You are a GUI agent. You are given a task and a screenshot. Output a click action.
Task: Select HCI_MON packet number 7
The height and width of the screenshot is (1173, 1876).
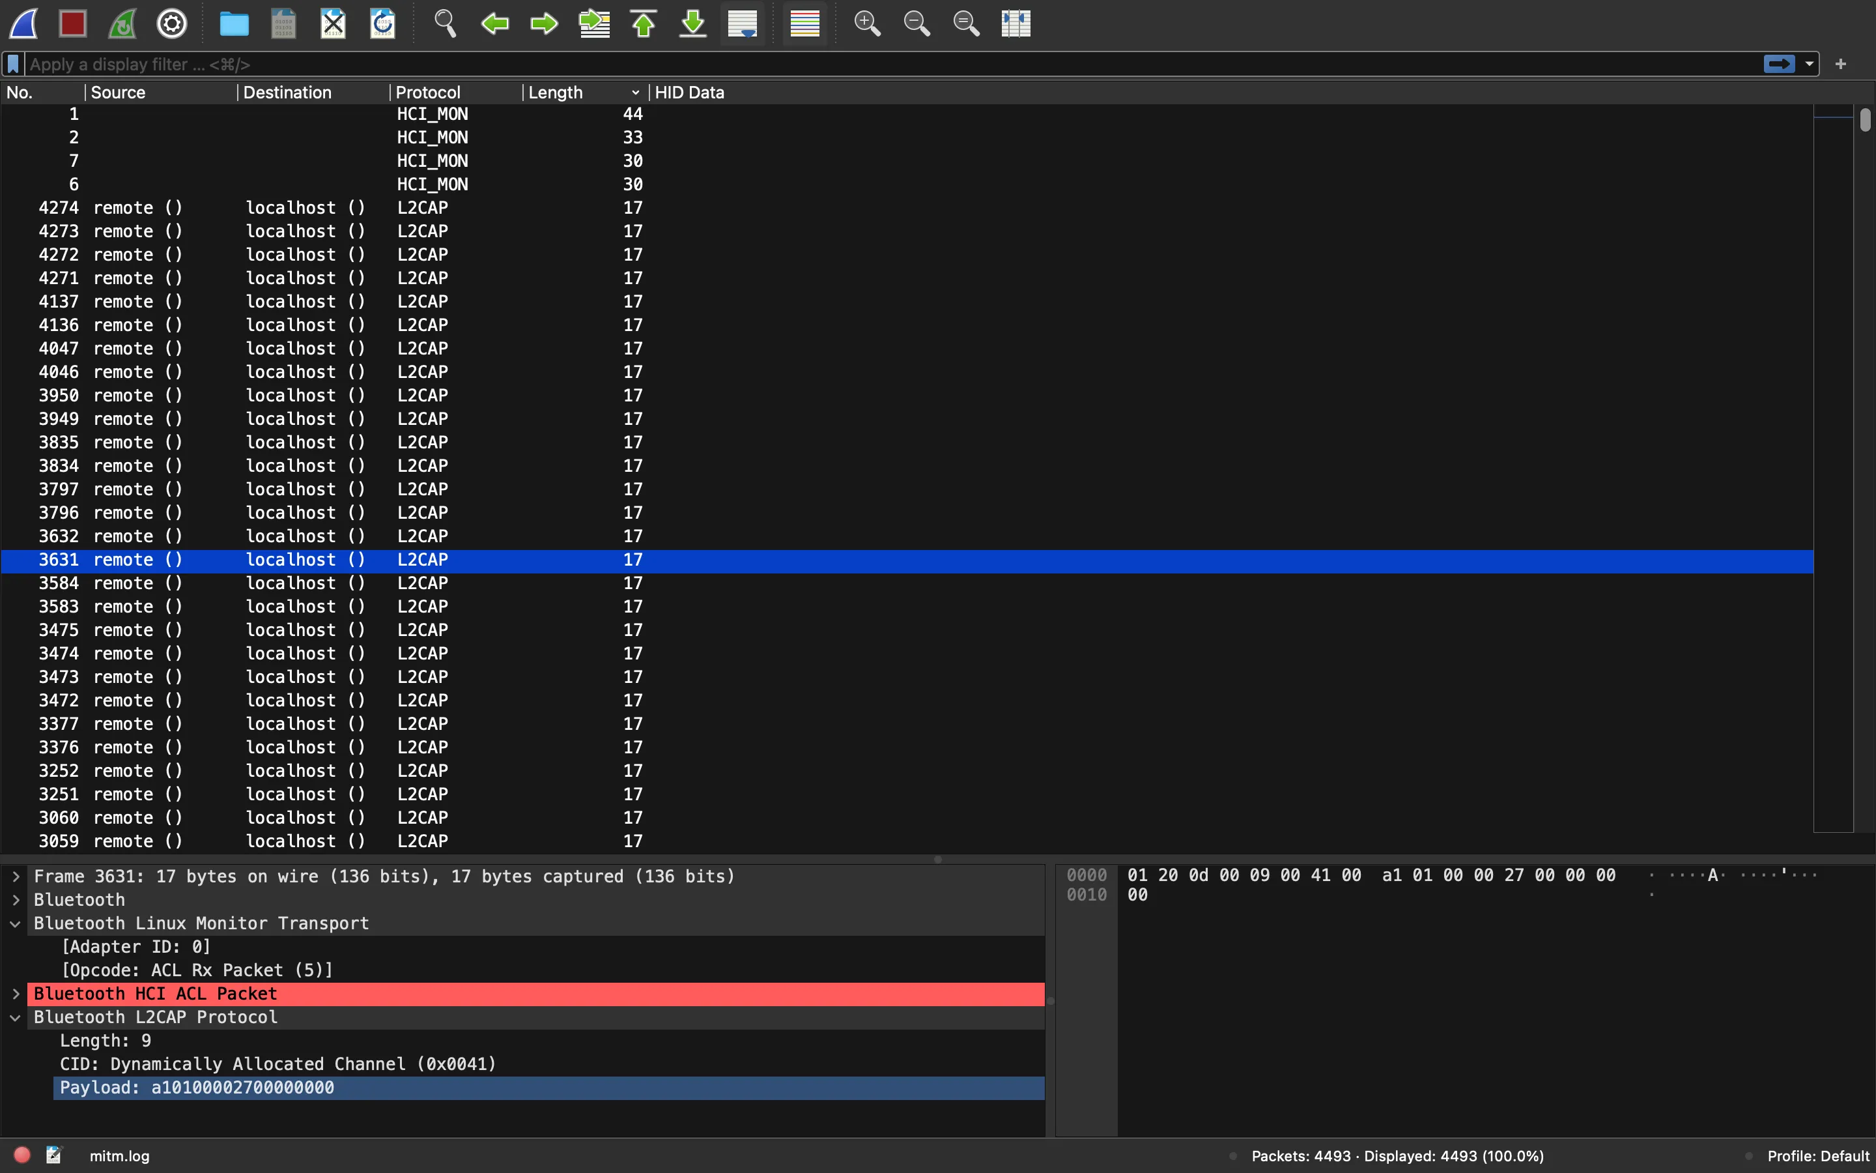point(907,162)
